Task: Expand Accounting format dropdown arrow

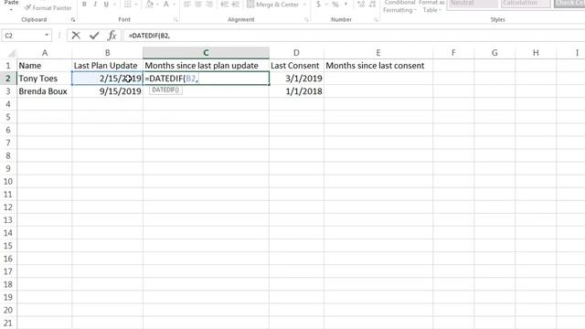Action: point(325,4)
